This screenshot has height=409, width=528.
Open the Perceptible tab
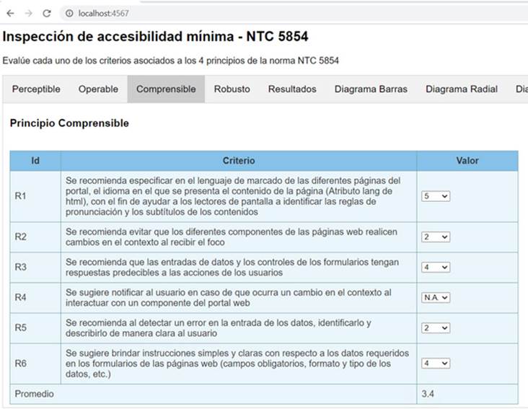[36, 89]
